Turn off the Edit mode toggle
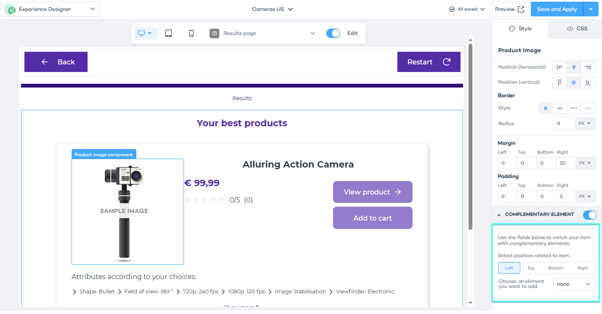Image resolution: width=602 pixels, height=314 pixels. coord(333,33)
